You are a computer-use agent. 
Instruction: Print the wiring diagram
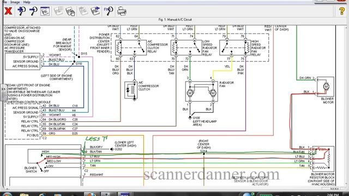(122, 11)
